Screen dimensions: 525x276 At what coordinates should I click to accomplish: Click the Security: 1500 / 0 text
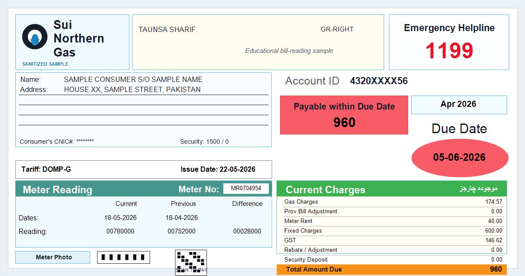point(204,142)
